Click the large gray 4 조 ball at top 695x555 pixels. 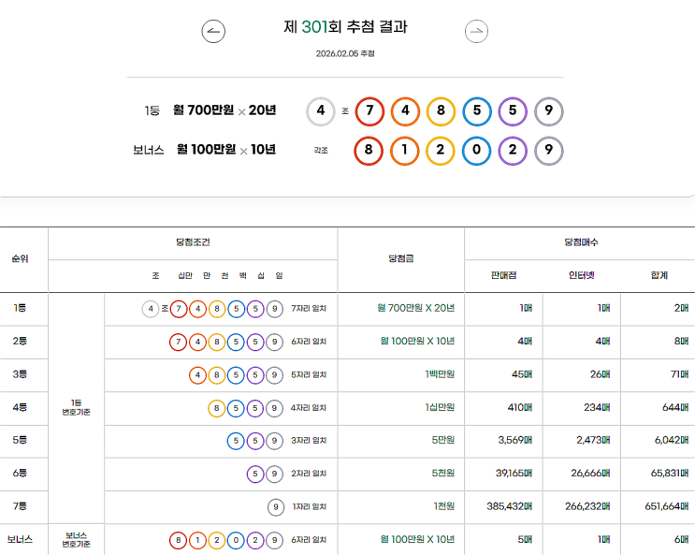pyautogui.click(x=321, y=111)
